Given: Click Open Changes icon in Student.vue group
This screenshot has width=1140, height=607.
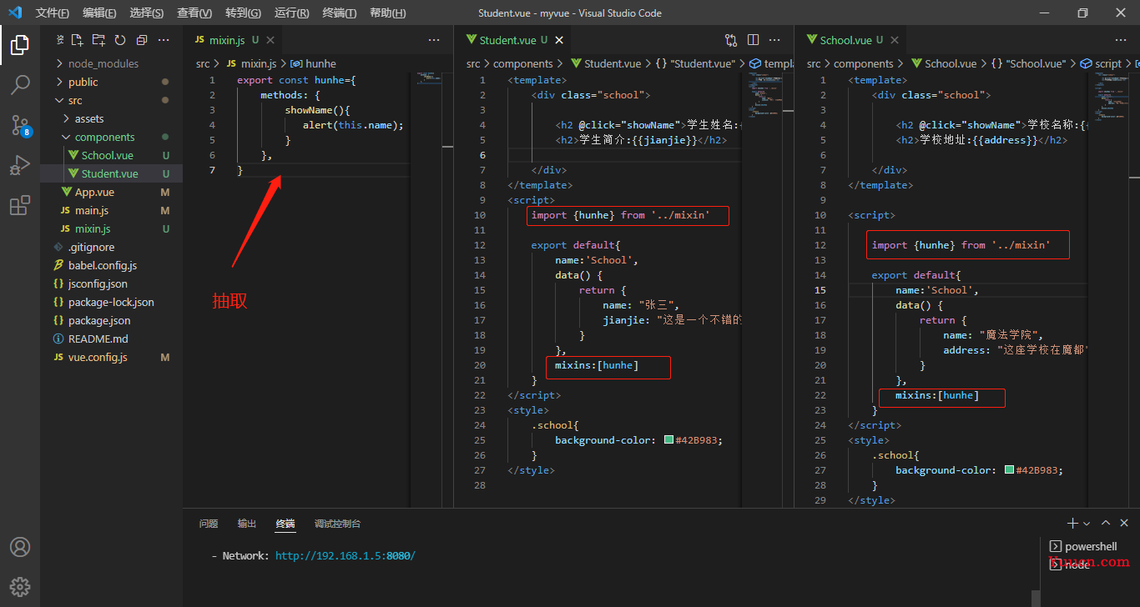Looking at the screenshot, I should [x=731, y=40].
